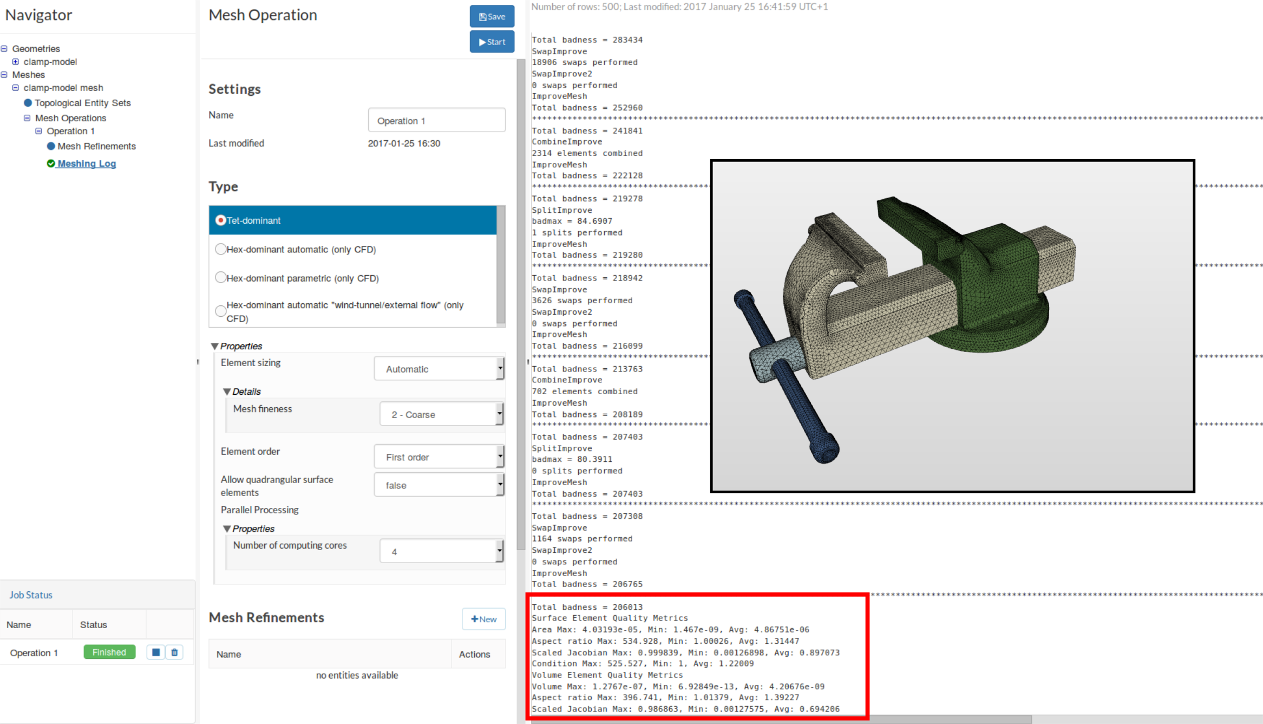Click the Operation 1 name input field
Screen dimensions: 1263x724
436,120
